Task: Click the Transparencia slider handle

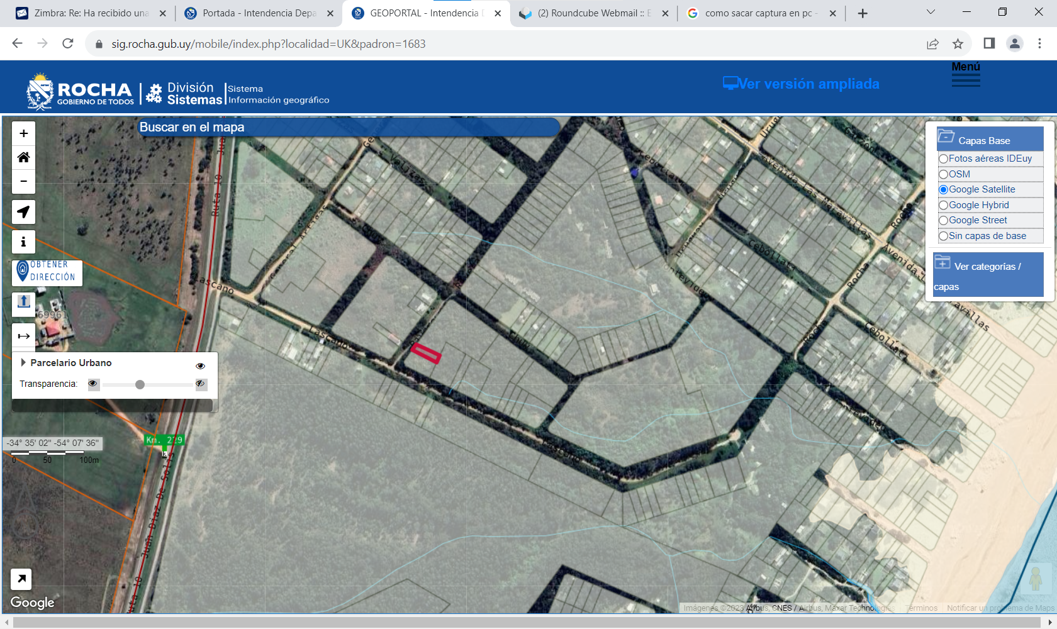Action: tap(140, 384)
